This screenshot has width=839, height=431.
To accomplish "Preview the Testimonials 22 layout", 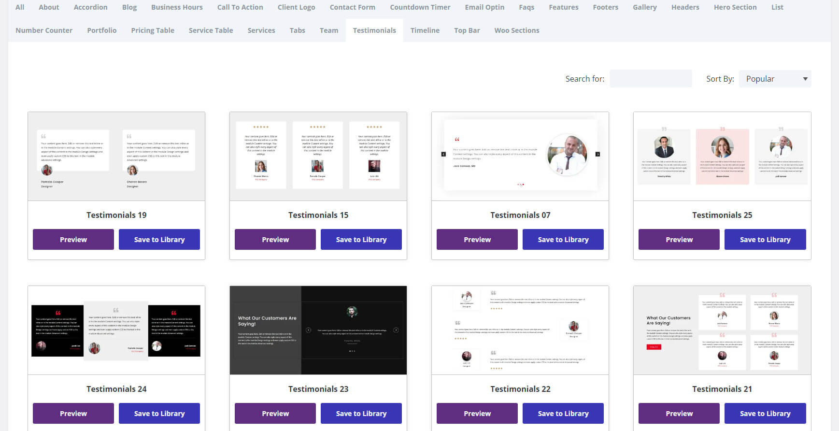I will click(477, 414).
